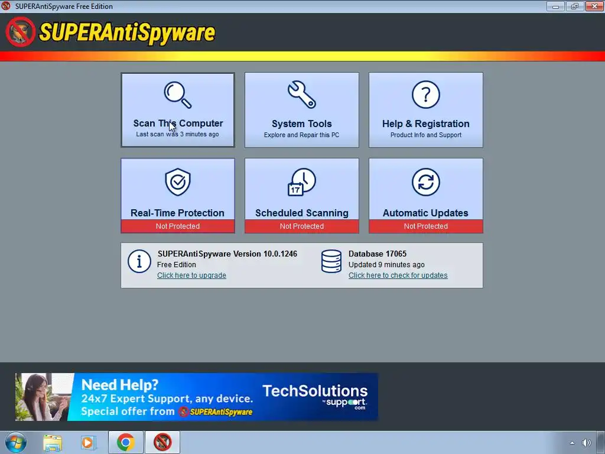Image resolution: width=605 pixels, height=454 pixels.
Task: Click 'Explore and Repair this PC' text
Action: click(302, 135)
